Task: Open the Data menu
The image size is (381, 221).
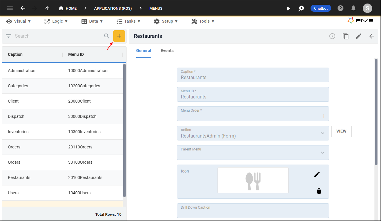Action: 92,21
